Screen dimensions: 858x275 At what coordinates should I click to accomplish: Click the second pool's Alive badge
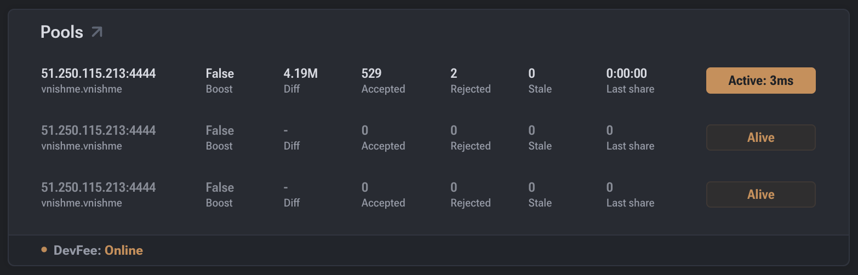pyautogui.click(x=760, y=137)
